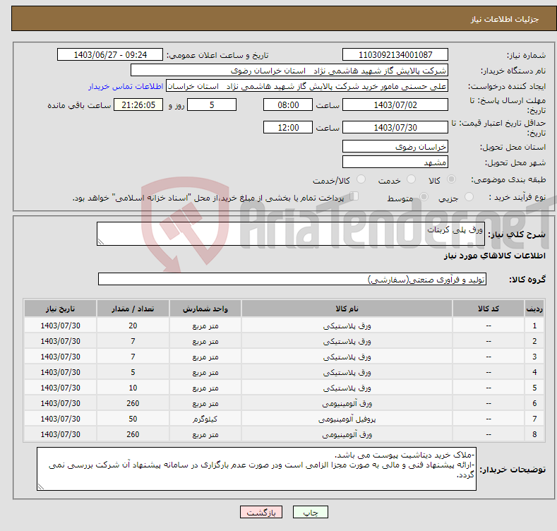Screen dimensions: 557x531
Task: Click ورق پلاستیکی in row 1
Action: pyautogui.click(x=347, y=326)
